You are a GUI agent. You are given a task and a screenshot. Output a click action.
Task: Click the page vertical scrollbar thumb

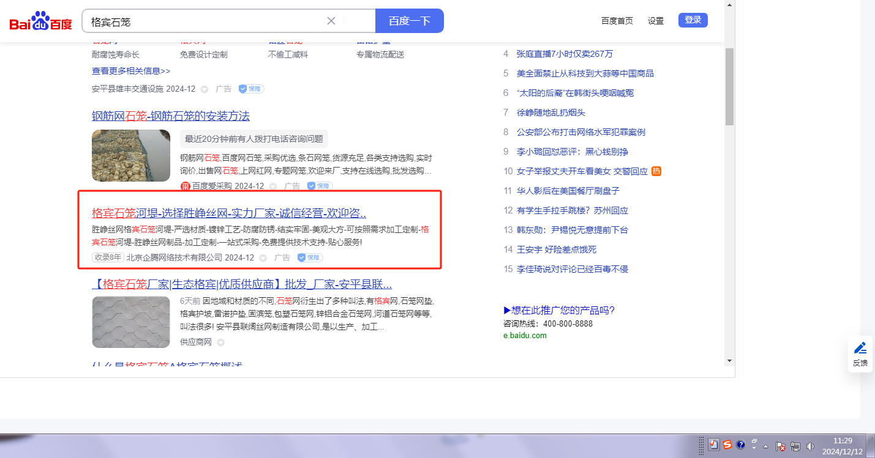[729, 86]
